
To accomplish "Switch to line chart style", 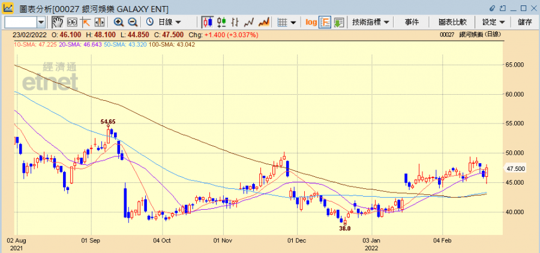I will (x=249, y=22).
